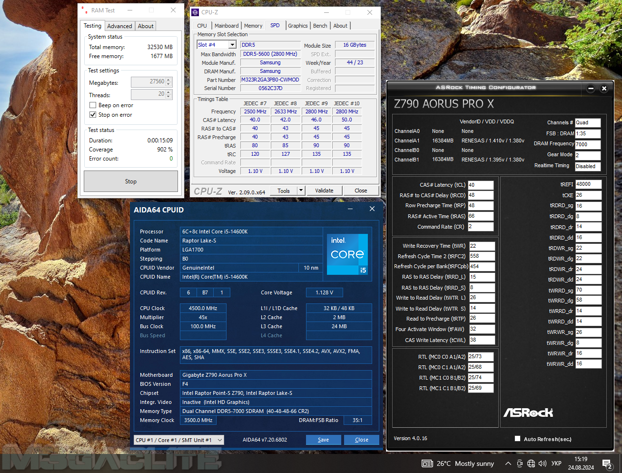Open the About tab in CPU-Z
This screenshot has width=622, height=473.
coord(340,26)
